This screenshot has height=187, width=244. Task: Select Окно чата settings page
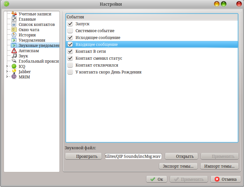pyautogui.click(x=29, y=30)
